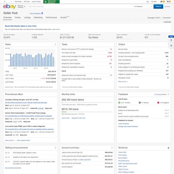The width and height of the screenshot is (174, 174).
Task: Click Open cancellations row in Orders
Action: [x=144, y=60]
